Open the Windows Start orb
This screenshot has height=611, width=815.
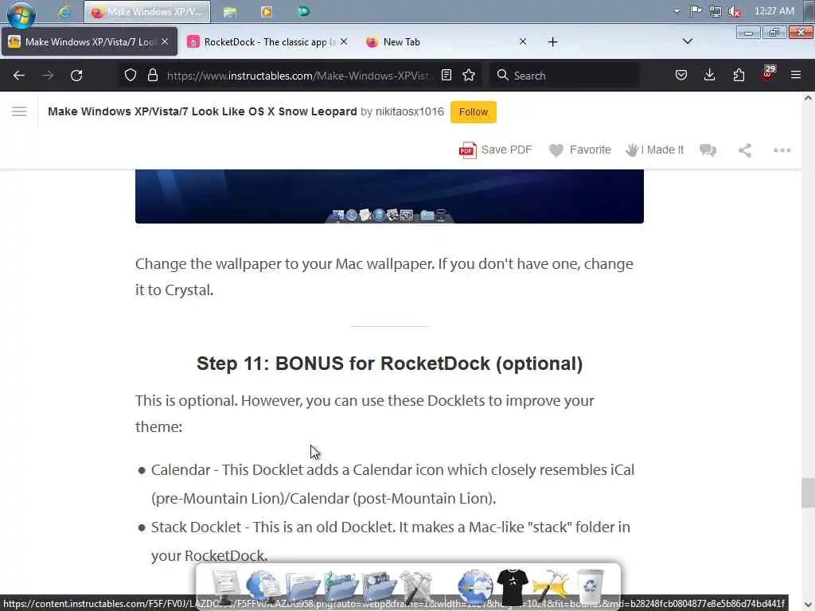click(x=21, y=13)
